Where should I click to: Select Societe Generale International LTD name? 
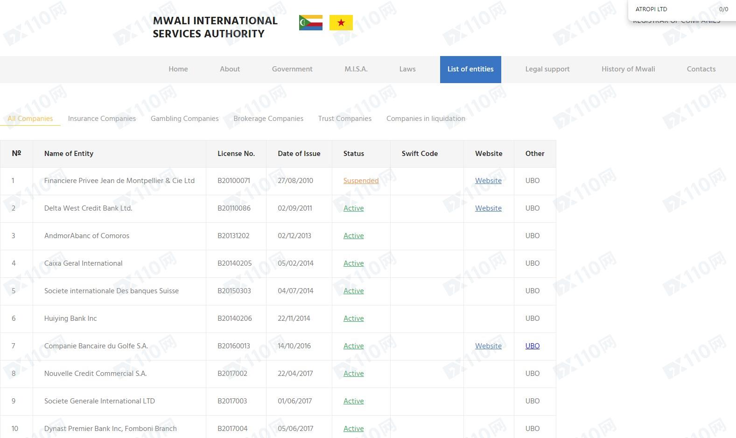tap(99, 401)
